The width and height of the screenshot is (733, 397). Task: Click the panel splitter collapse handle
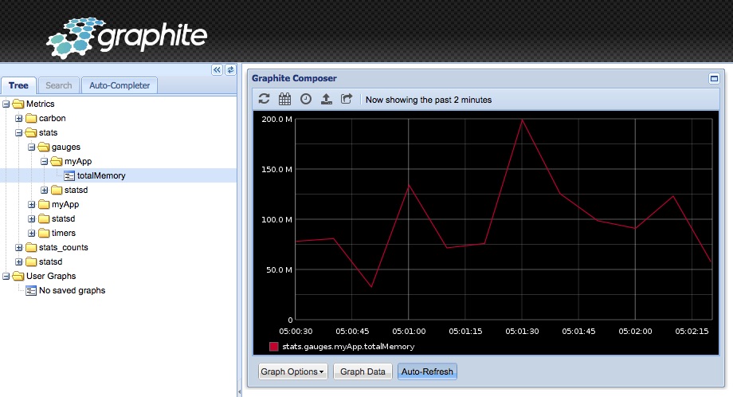[239, 391]
